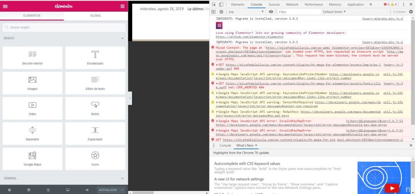The width and height of the screenshot is (415, 194).
Task: Open Elementor settings gear in footer
Action: coord(9,190)
